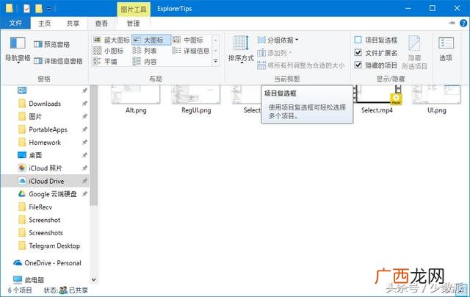This screenshot has width=470, height=297.
Task: Click Add columns (添加列) button
Action: 275,53
